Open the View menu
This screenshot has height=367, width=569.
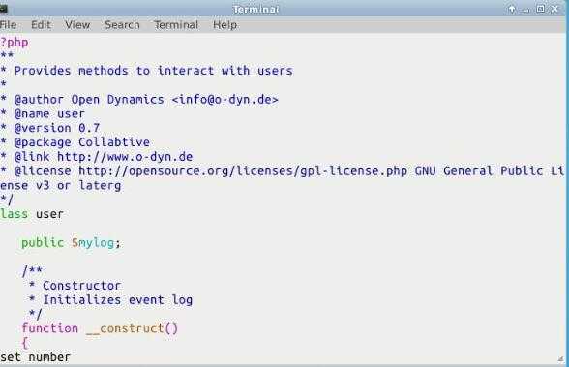click(x=77, y=25)
